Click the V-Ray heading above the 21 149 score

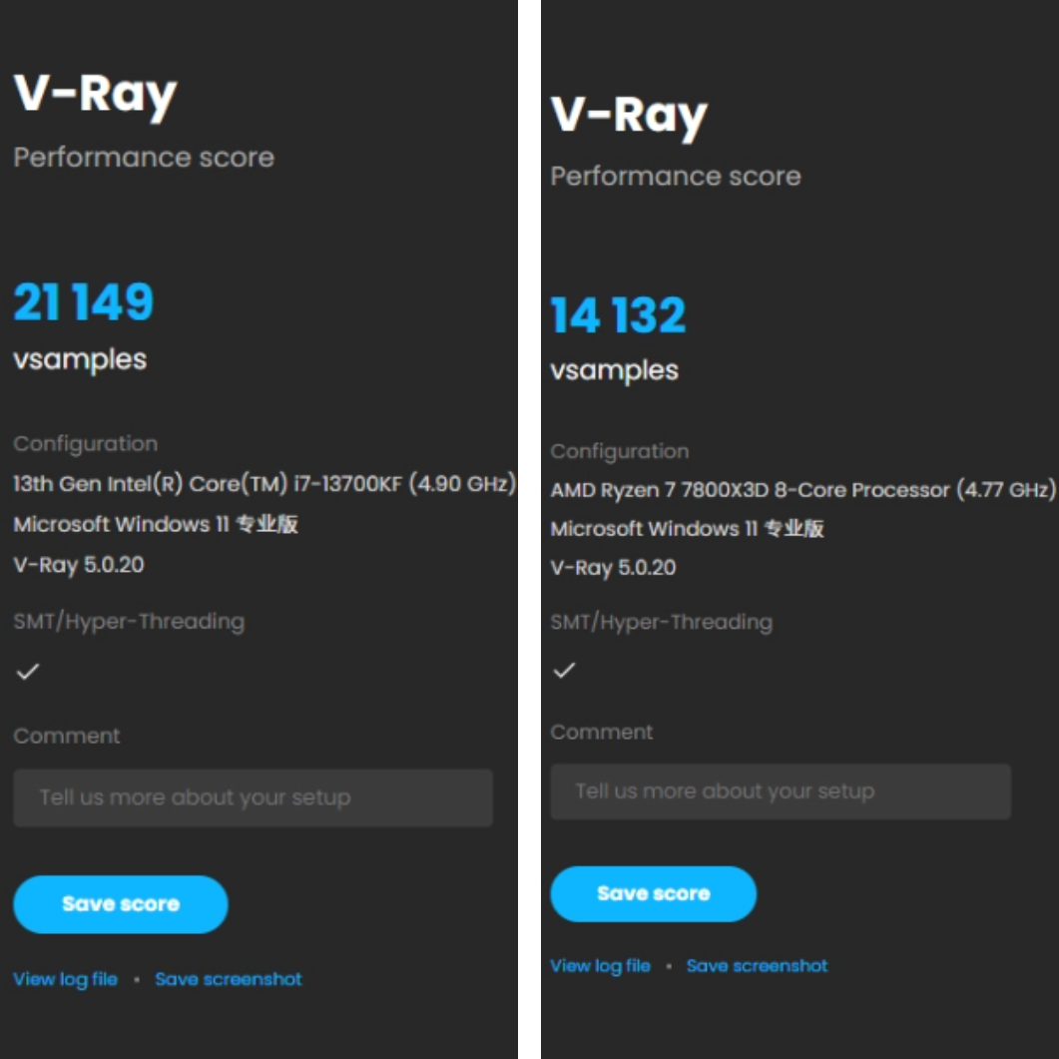(96, 95)
